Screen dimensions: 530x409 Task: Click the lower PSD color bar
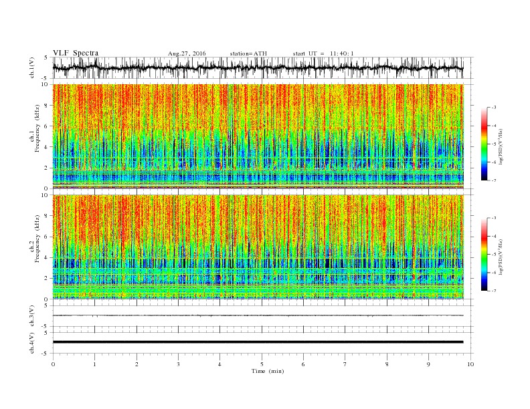[484, 254]
